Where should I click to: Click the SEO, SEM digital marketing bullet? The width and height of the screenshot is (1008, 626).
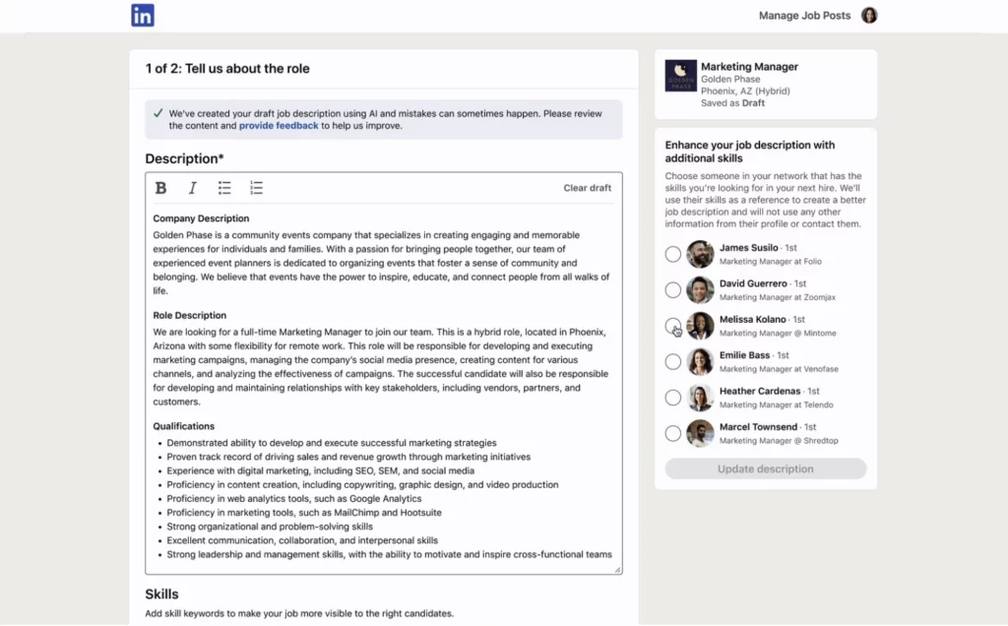pyautogui.click(x=320, y=471)
